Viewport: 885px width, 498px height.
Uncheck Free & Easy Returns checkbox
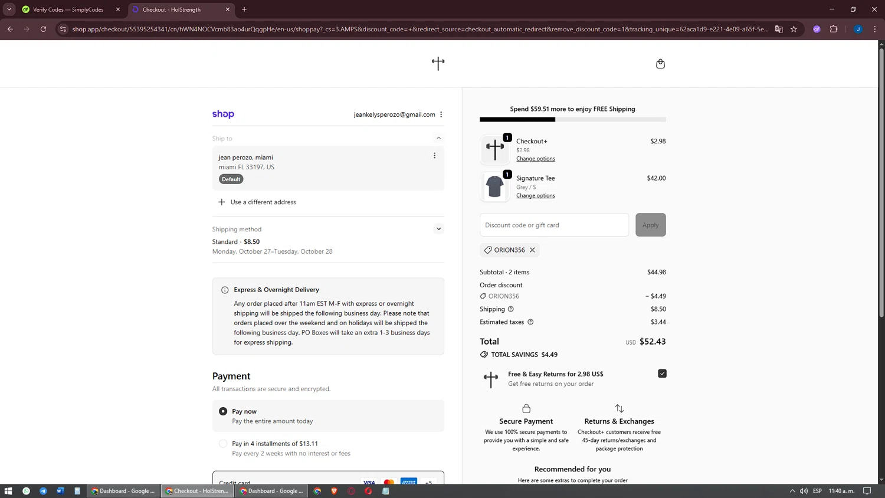tap(662, 373)
